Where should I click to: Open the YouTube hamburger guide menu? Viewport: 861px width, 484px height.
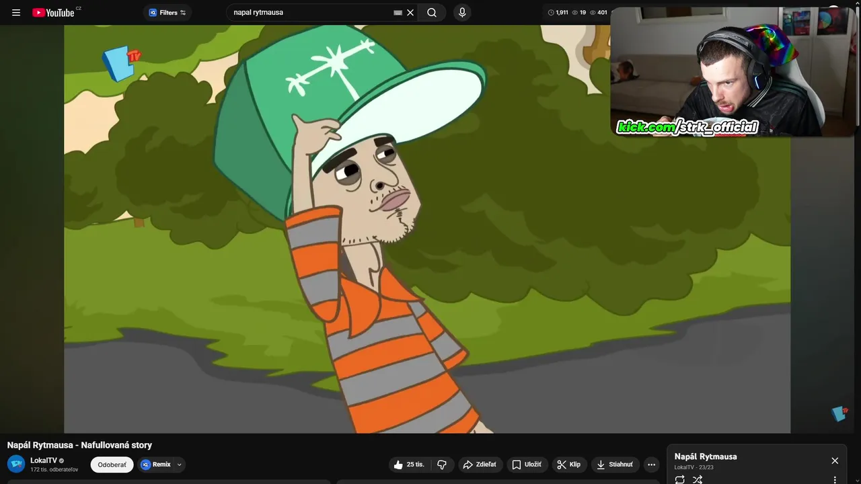(x=16, y=12)
